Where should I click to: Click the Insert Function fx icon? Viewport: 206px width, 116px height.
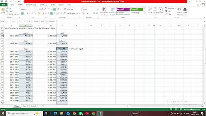click(29, 22)
